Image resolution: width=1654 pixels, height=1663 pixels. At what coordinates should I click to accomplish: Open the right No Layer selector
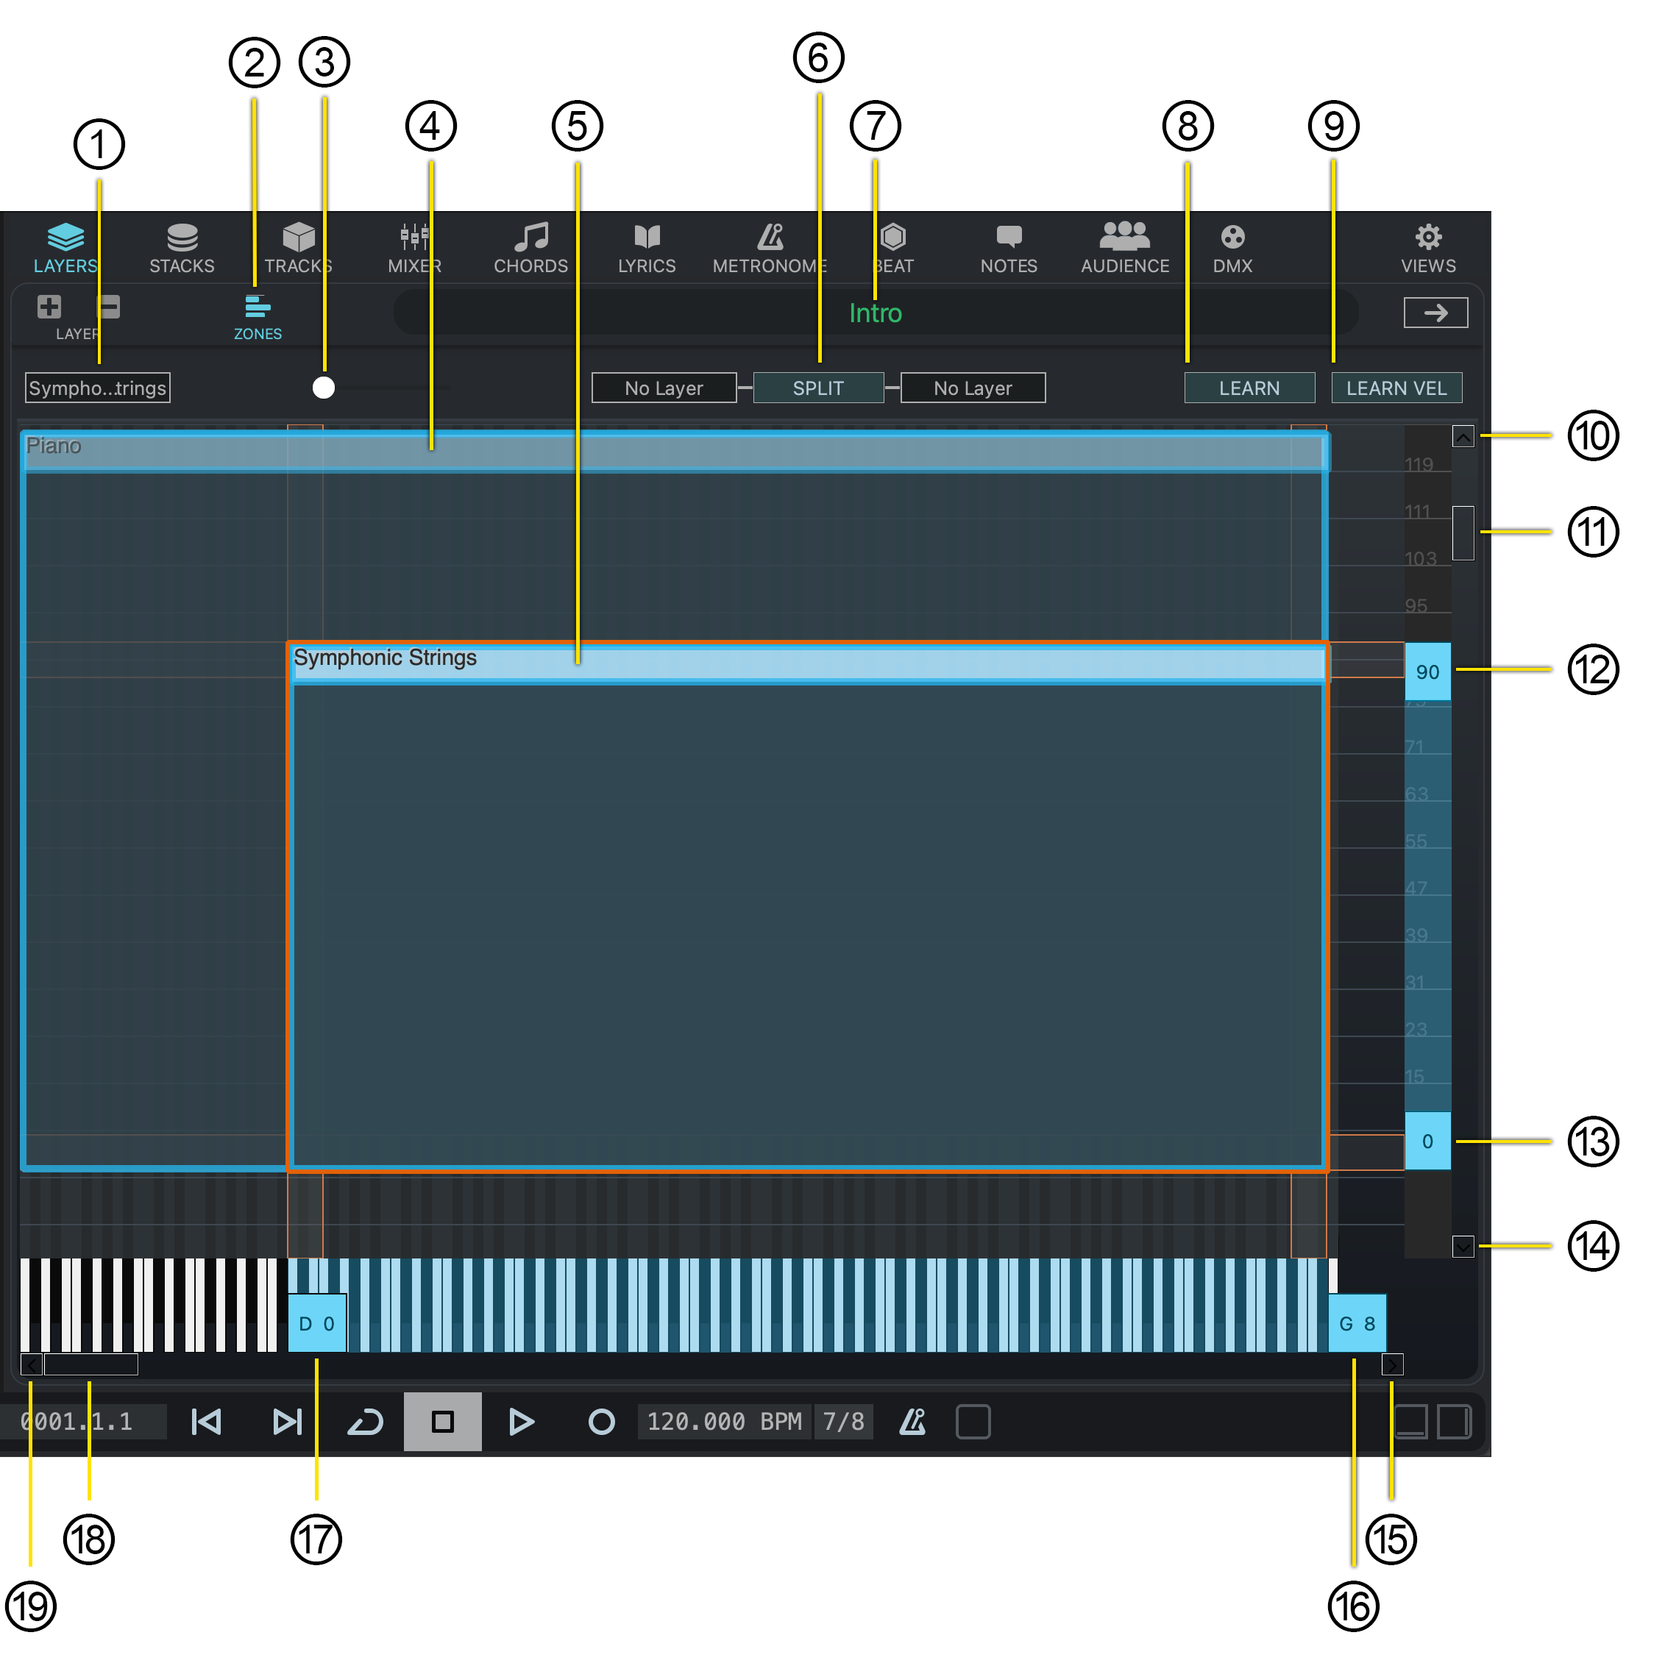(973, 388)
